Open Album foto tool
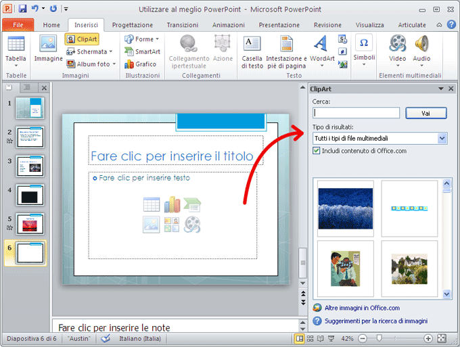Image resolution: width=460 pixels, height=347 pixels. coord(91,64)
